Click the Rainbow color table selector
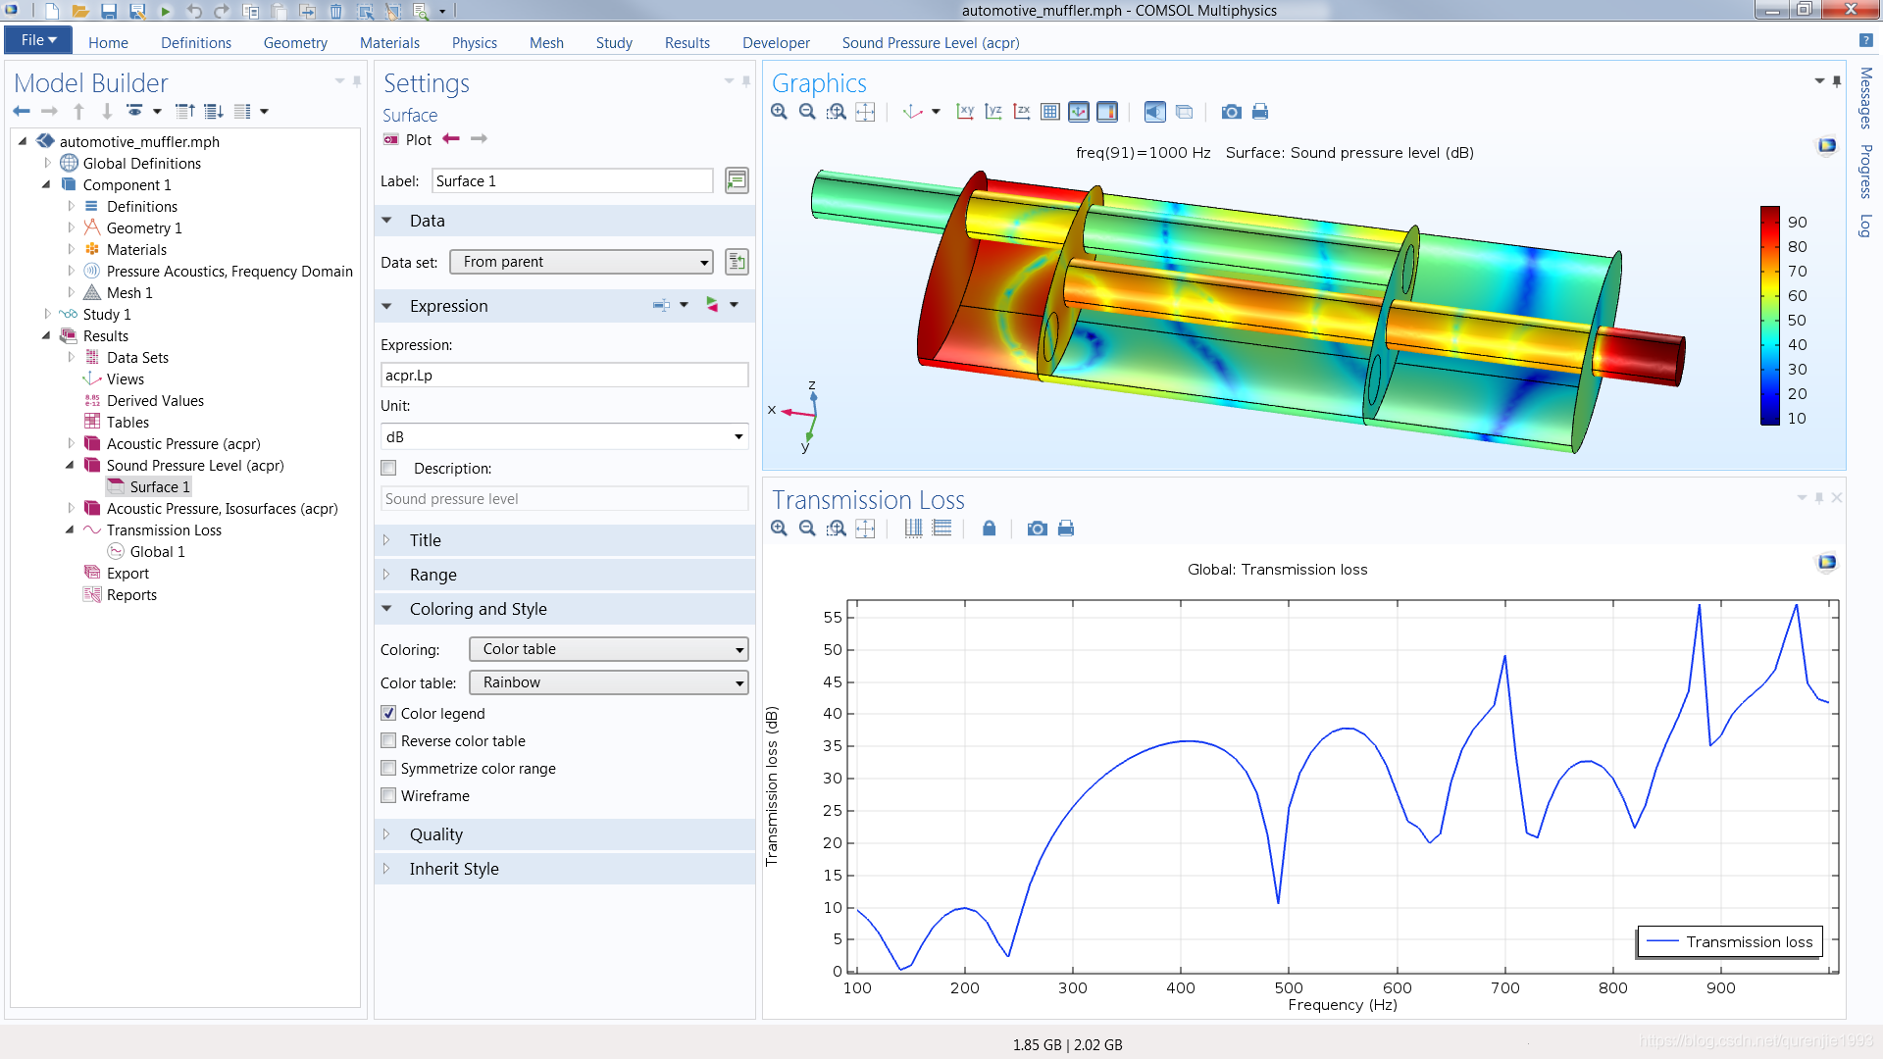The image size is (1883, 1059). [608, 681]
